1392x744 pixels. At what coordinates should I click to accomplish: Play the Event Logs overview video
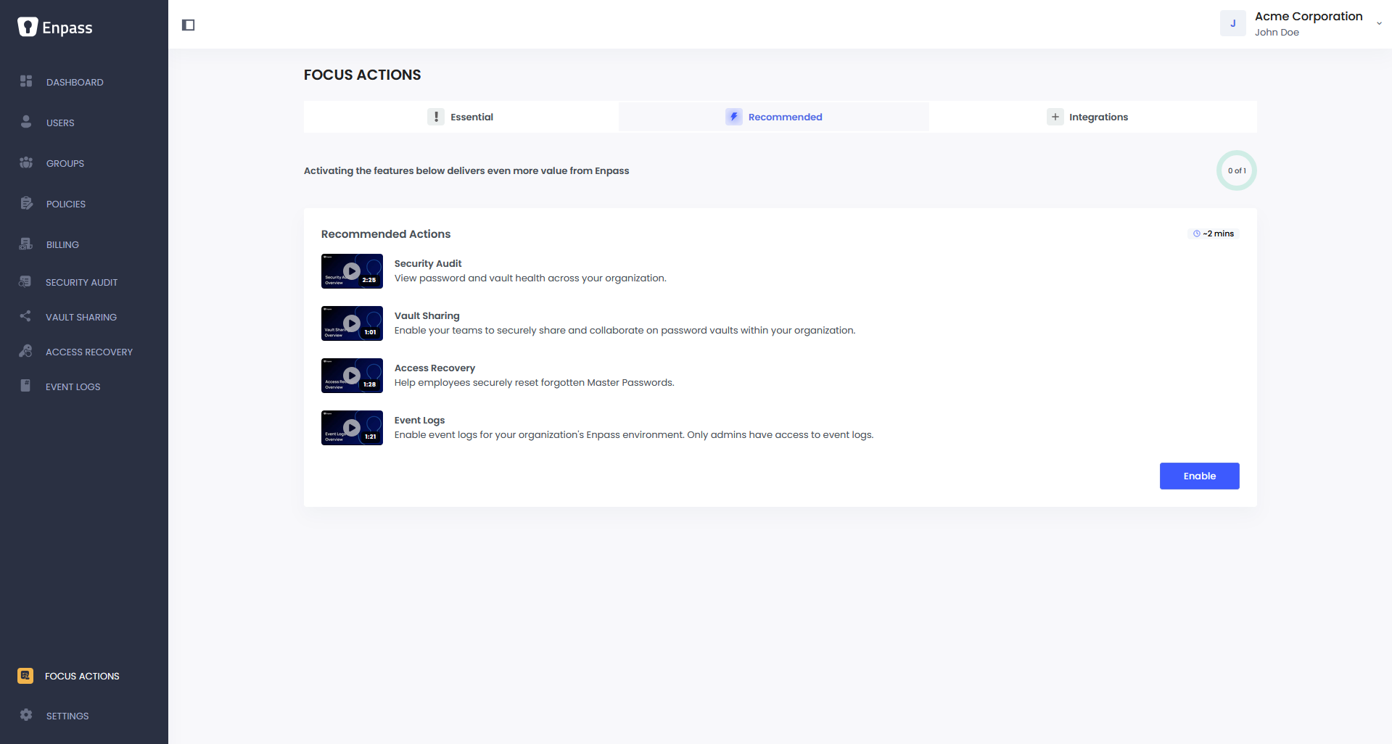[x=352, y=428]
